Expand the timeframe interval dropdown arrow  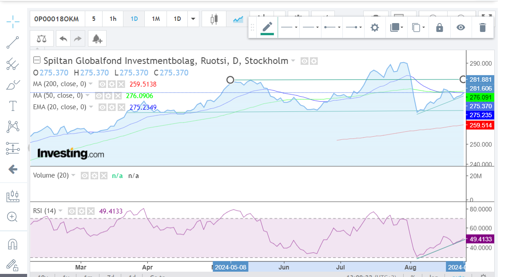[x=193, y=19]
